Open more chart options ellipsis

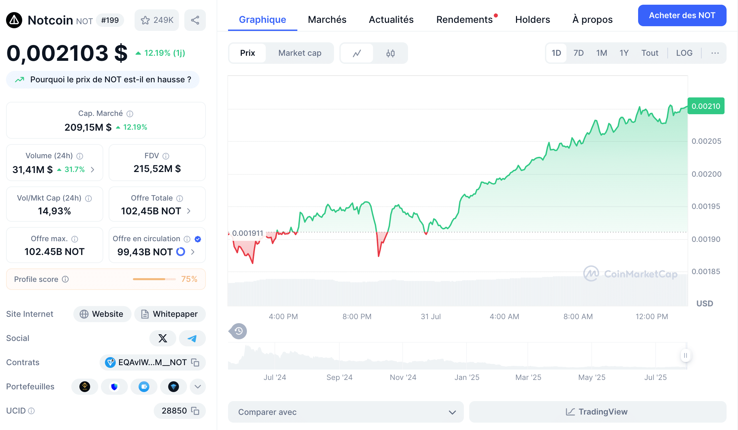pyautogui.click(x=715, y=53)
